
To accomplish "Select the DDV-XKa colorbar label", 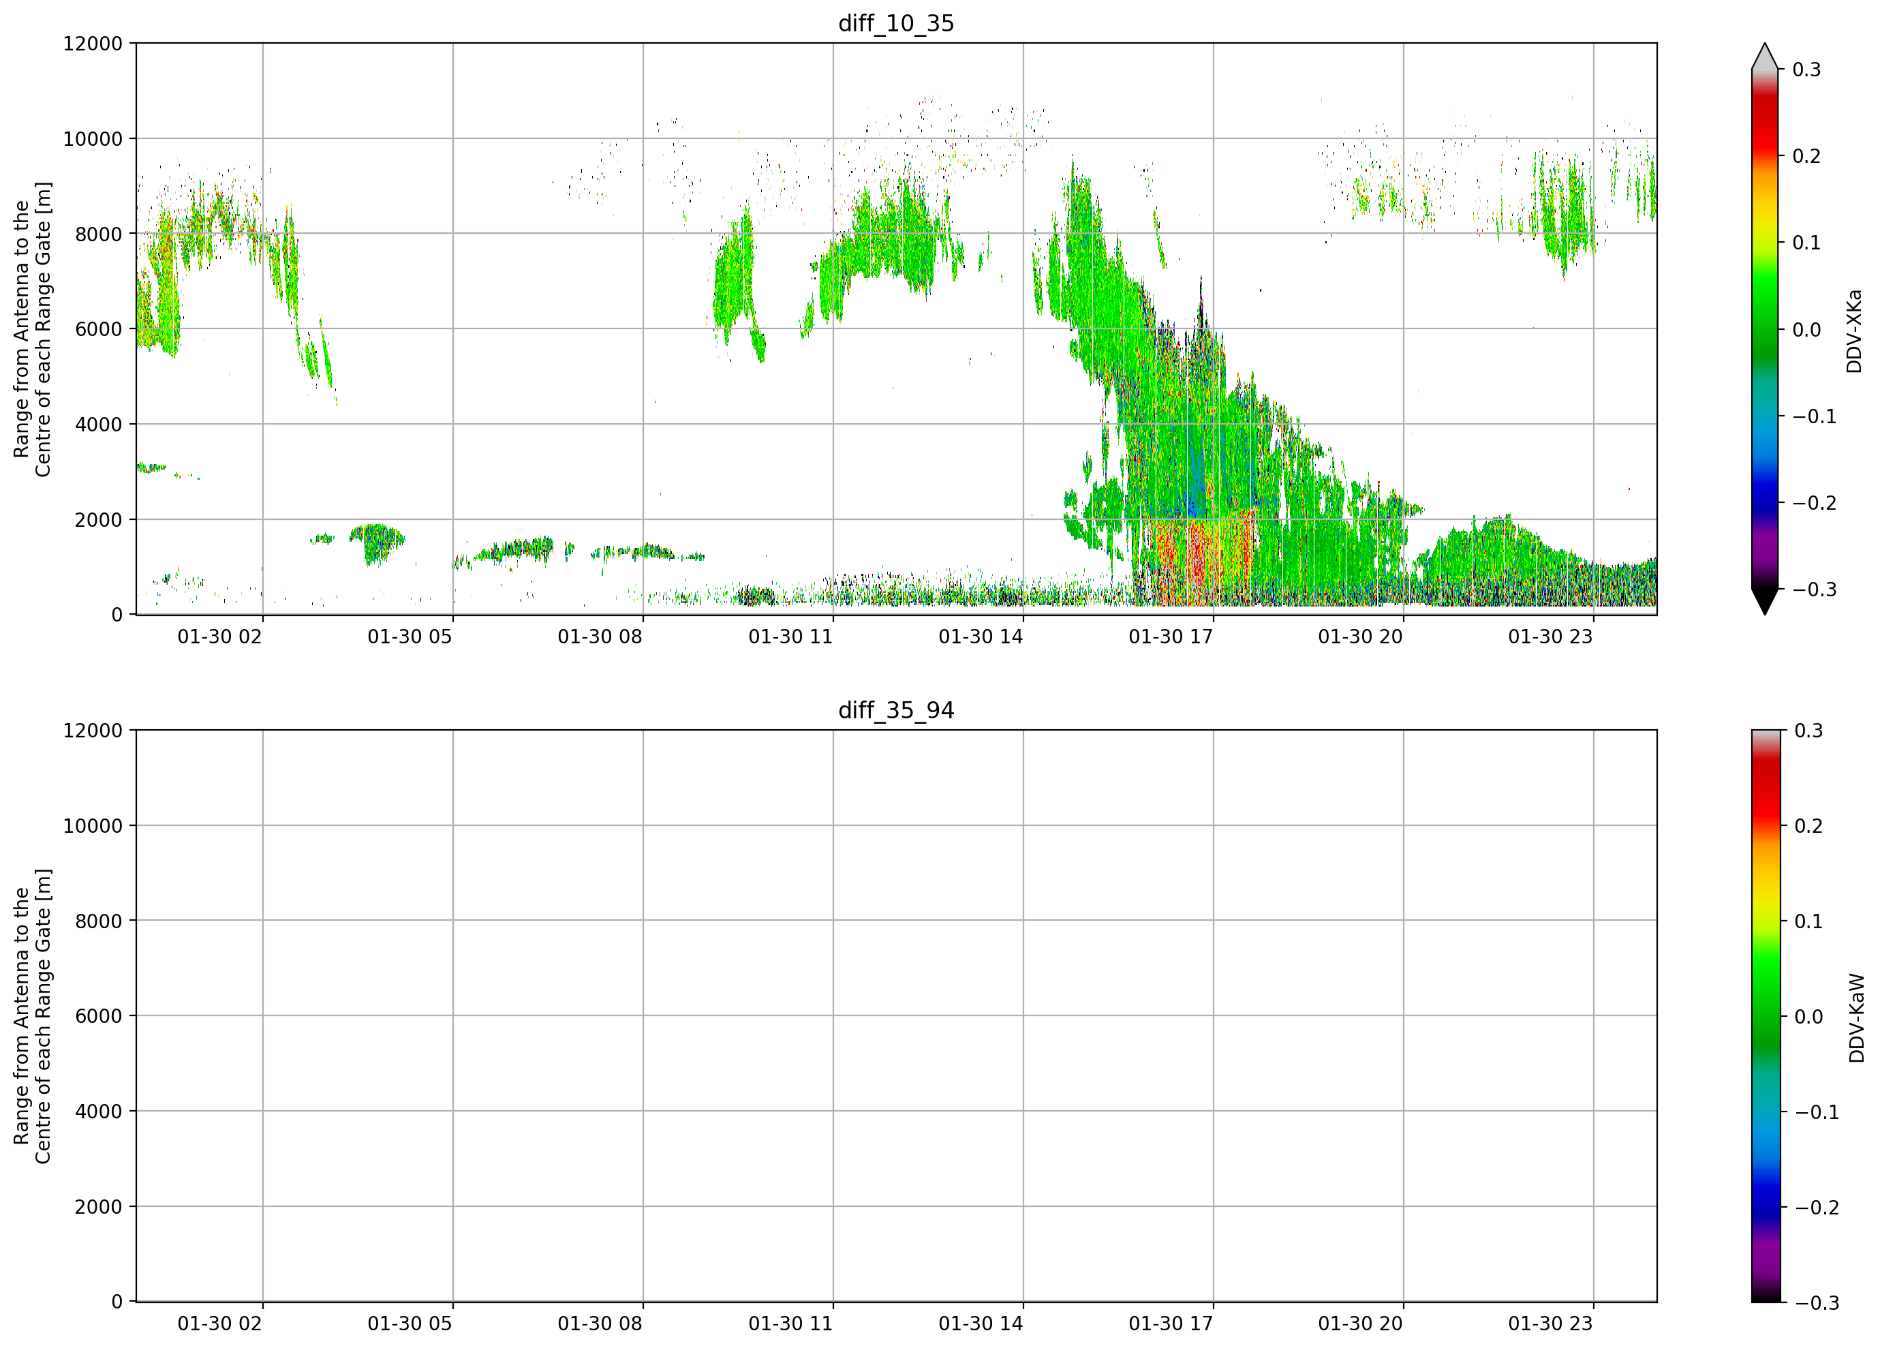I will click(x=1854, y=331).
